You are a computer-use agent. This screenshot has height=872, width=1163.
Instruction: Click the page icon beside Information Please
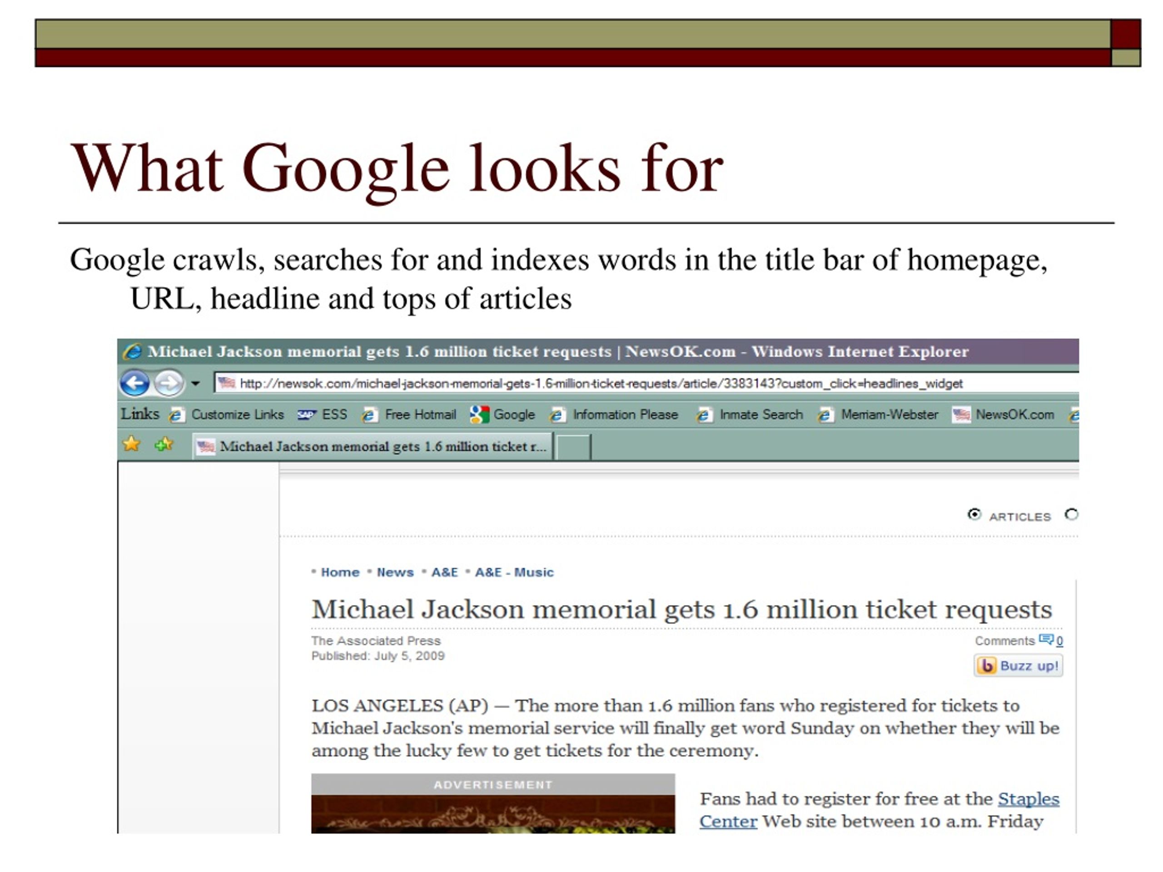pos(557,415)
